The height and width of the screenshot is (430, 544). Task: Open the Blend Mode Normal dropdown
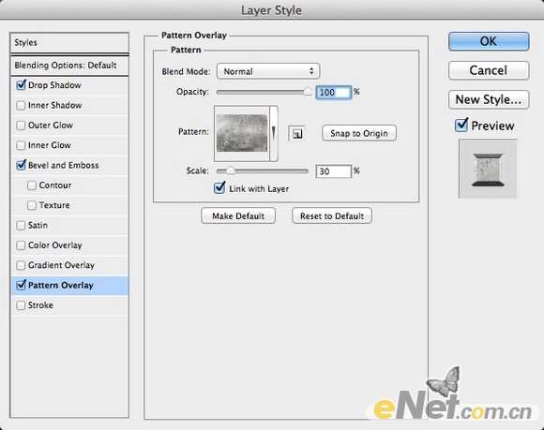pyautogui.click(x=268, y=71)
